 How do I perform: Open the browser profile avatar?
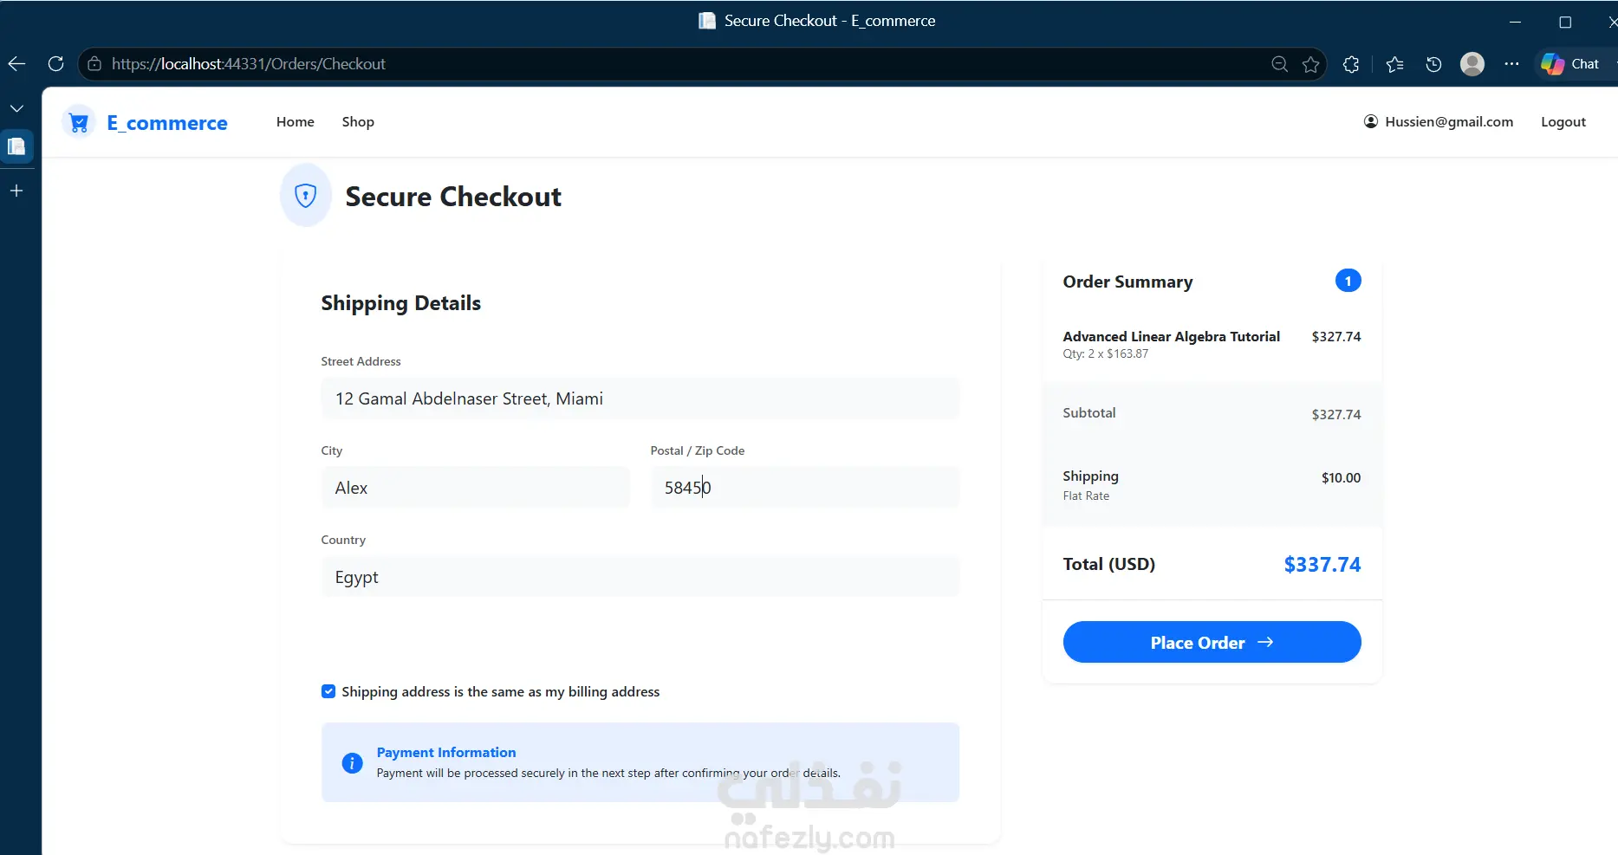(x=1472, y=64)
